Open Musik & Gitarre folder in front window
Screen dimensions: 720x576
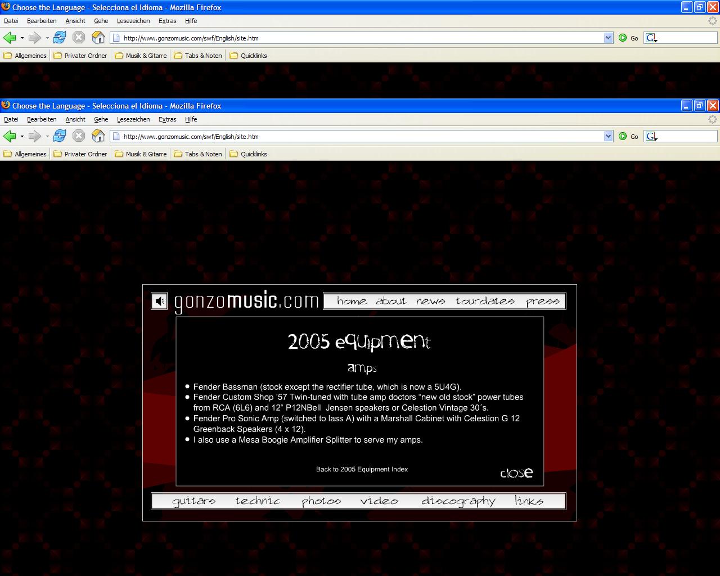tap(141, 154)
